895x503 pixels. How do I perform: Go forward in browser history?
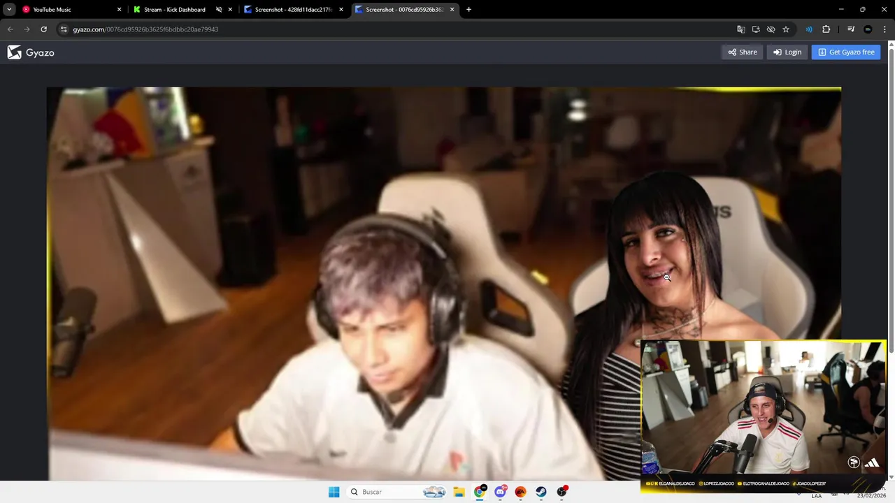(27, 29)
